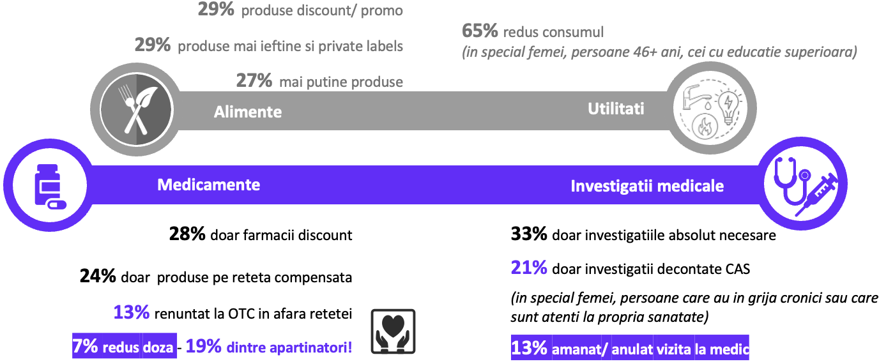Click the 24% reteta compensata text
This screenshot has height=364, width=879.
click(216, 277)
